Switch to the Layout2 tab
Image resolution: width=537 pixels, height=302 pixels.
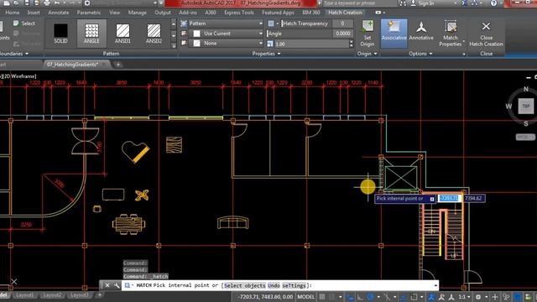click(x=52, y=294)
